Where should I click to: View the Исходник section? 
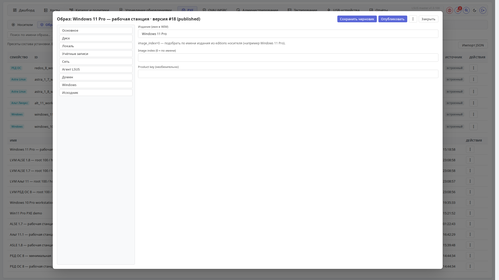coord(96,93)
